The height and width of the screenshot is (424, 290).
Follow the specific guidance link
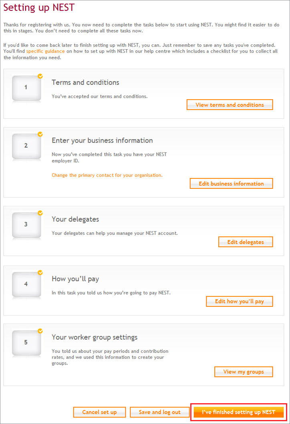[x=46, y=51]
